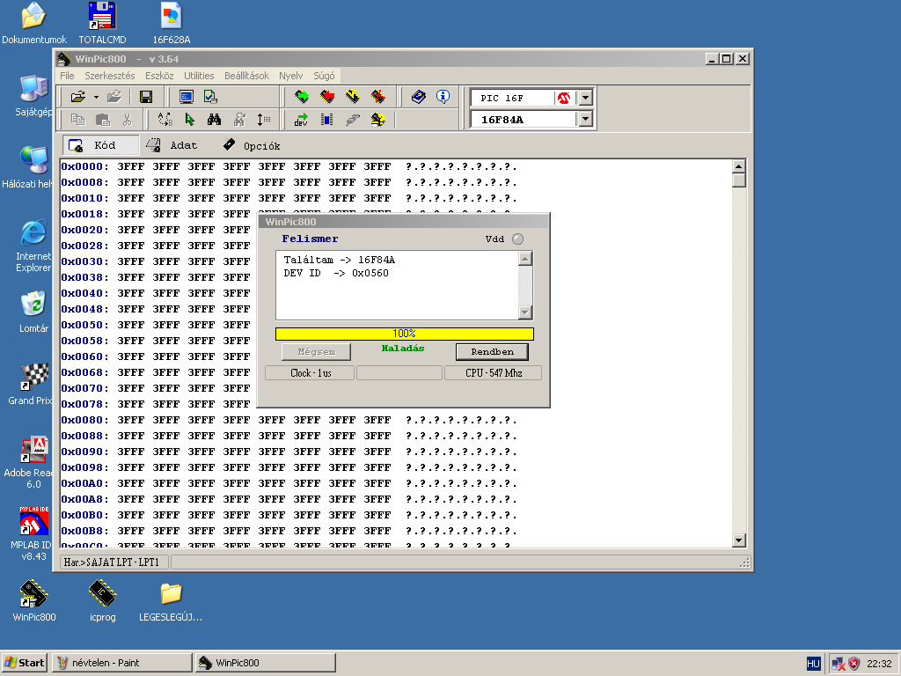
Task: Click the HU language indicator in tray
Action: (x=813, y=664)
